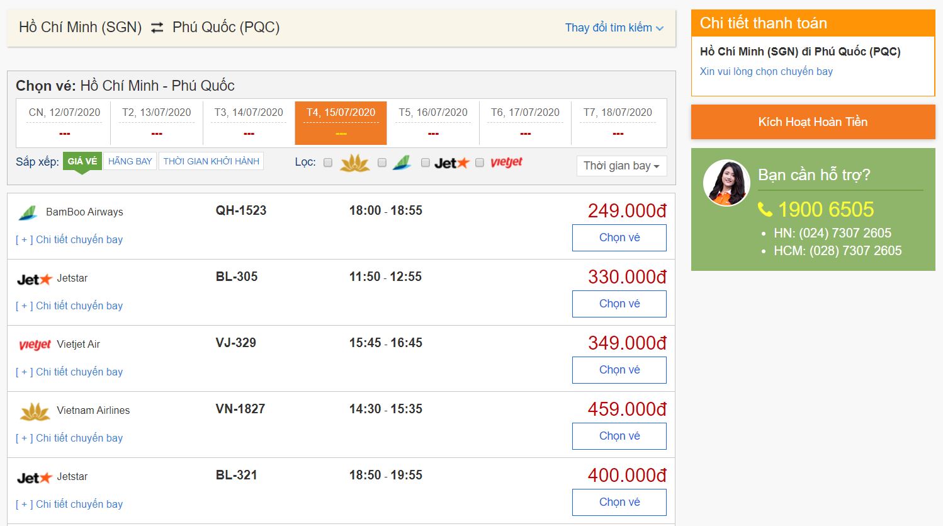Click the swap route arrows icon
Screen dimensions: 943x526
click(x=157, y=27)
